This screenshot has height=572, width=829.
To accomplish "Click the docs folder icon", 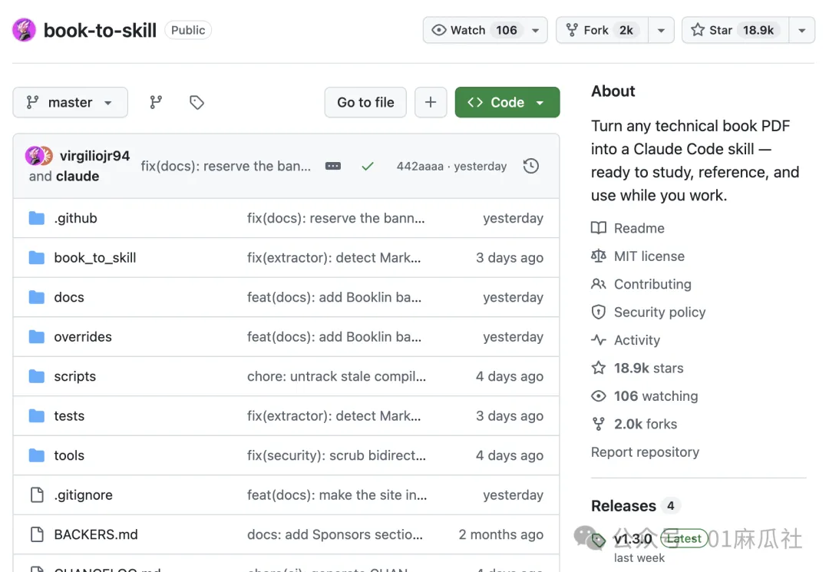I will tap(37, 297).
